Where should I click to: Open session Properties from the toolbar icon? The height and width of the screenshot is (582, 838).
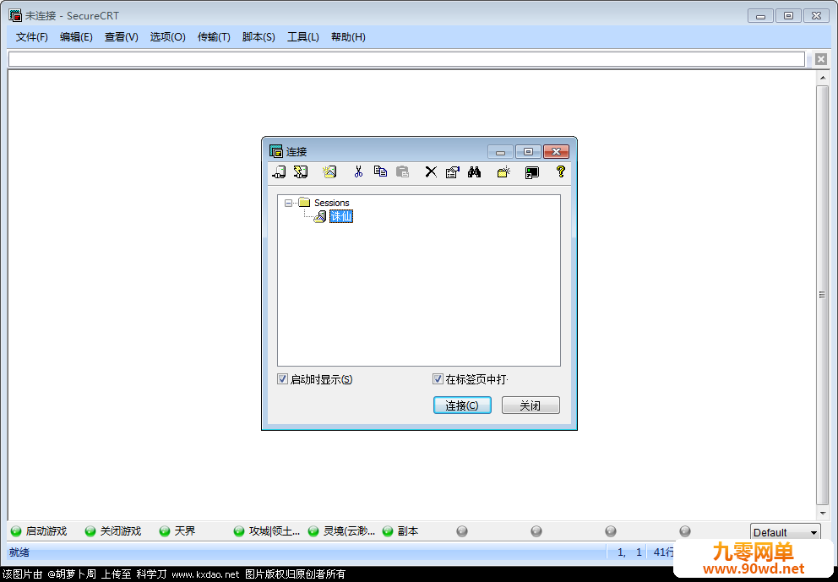pyautogui.click(x=453, y=171)
